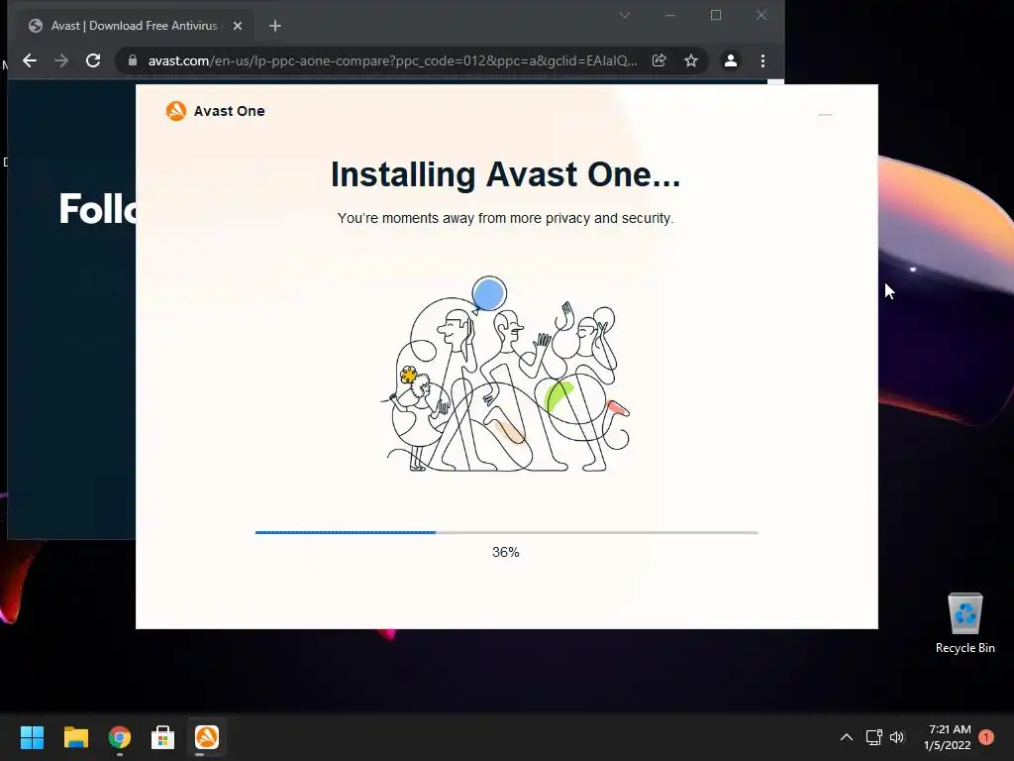
Task: Click the Installing Avast One heading
Action: click(x=505, y=174)
